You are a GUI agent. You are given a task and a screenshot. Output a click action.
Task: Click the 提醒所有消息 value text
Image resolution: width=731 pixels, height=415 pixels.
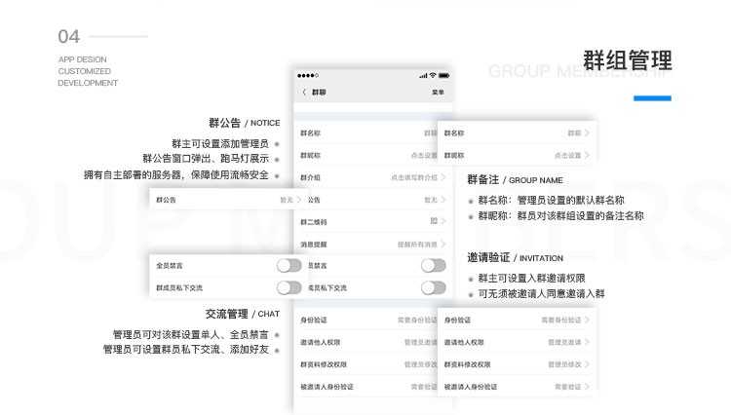(417, 245)
